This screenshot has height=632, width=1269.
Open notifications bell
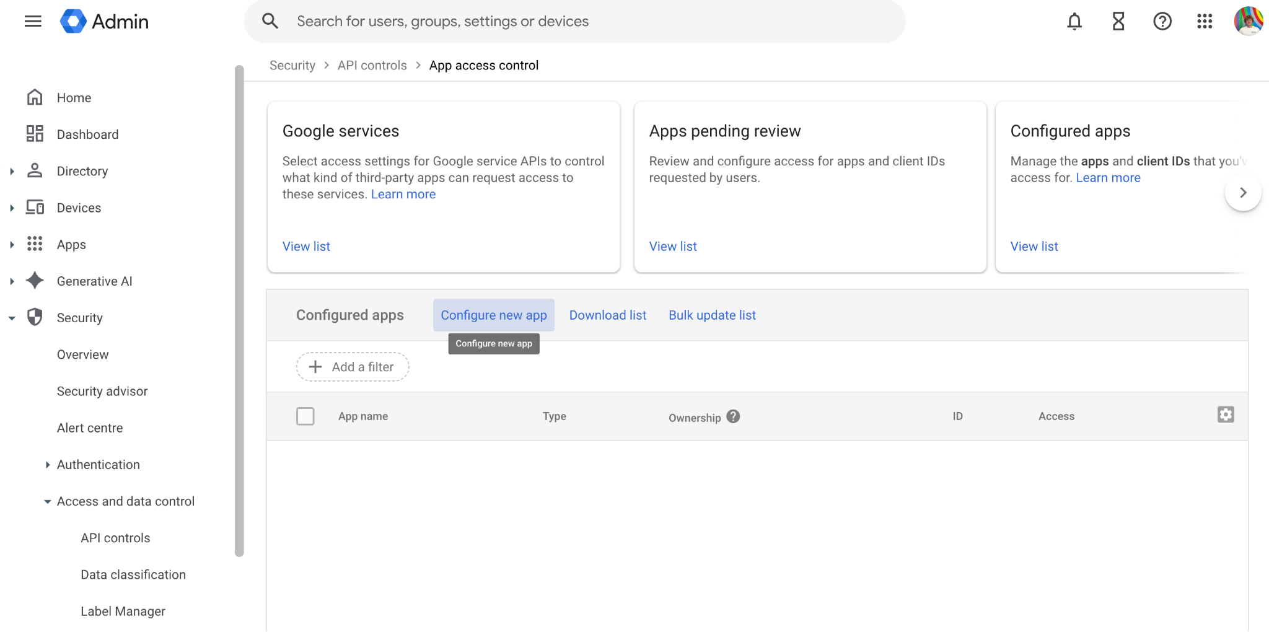(x=1074, y=21)
